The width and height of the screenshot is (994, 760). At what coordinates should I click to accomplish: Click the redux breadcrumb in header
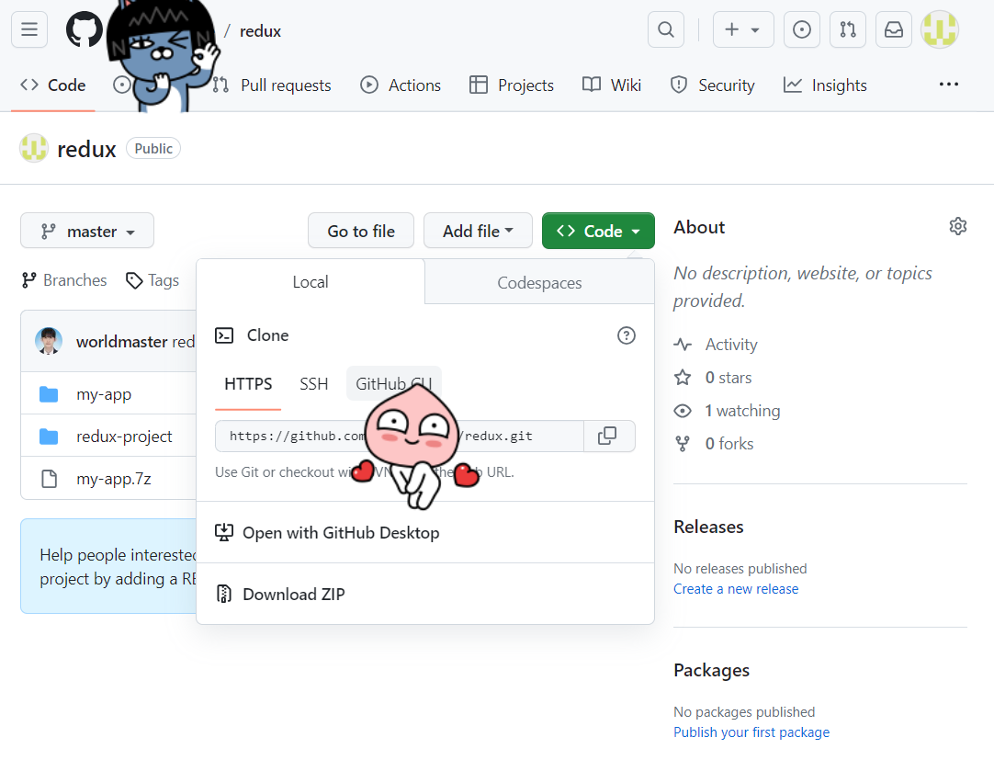[260, 31]
